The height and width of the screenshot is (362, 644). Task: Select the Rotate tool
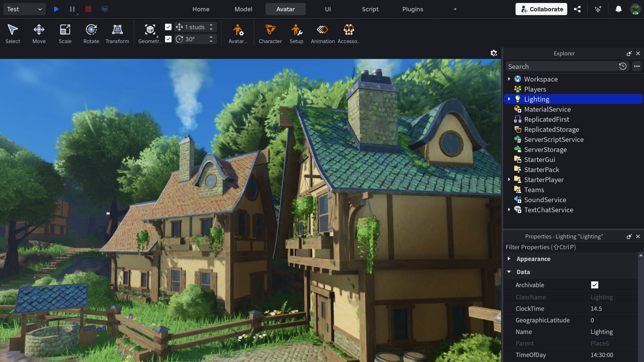coord(91,33)
